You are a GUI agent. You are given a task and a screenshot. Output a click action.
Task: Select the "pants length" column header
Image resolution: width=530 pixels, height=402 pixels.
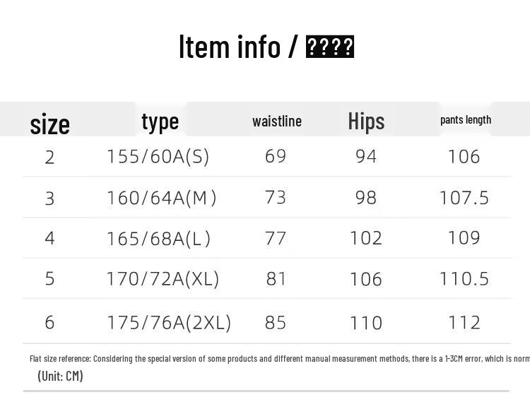coord(466,119)
